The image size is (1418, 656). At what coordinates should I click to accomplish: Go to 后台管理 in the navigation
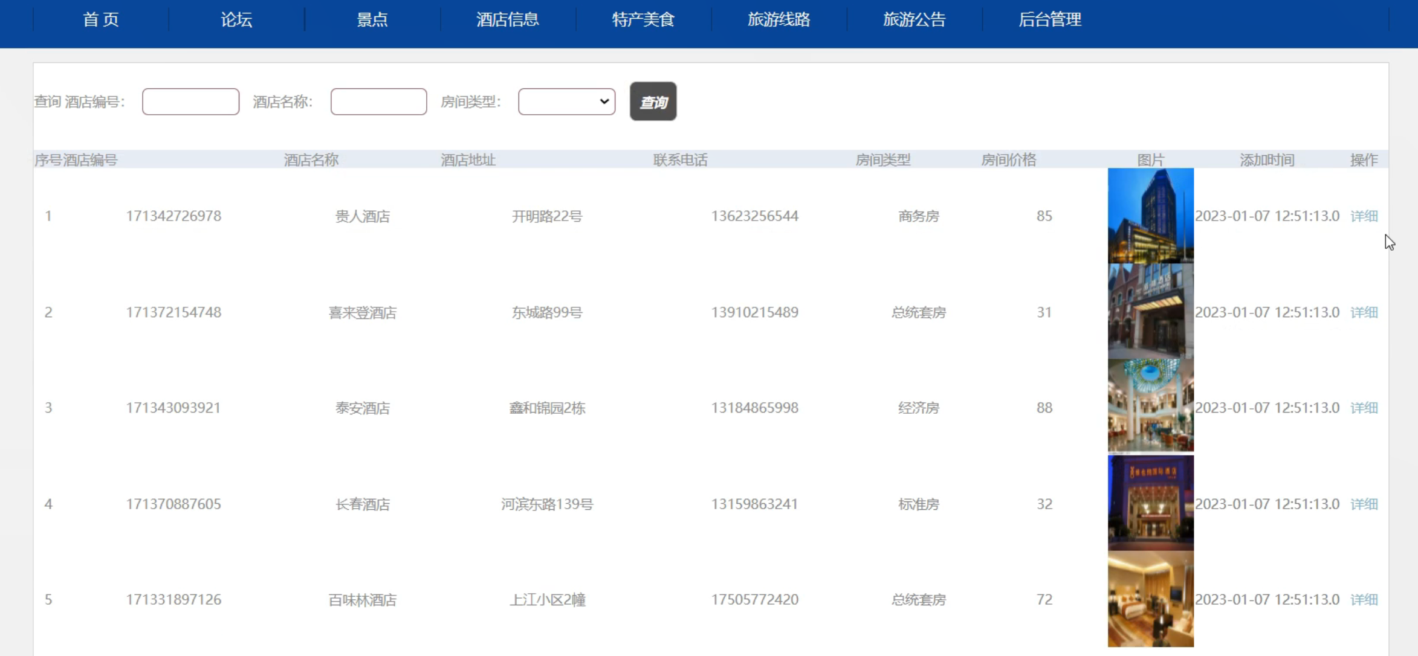click(x=1050, y=20)
